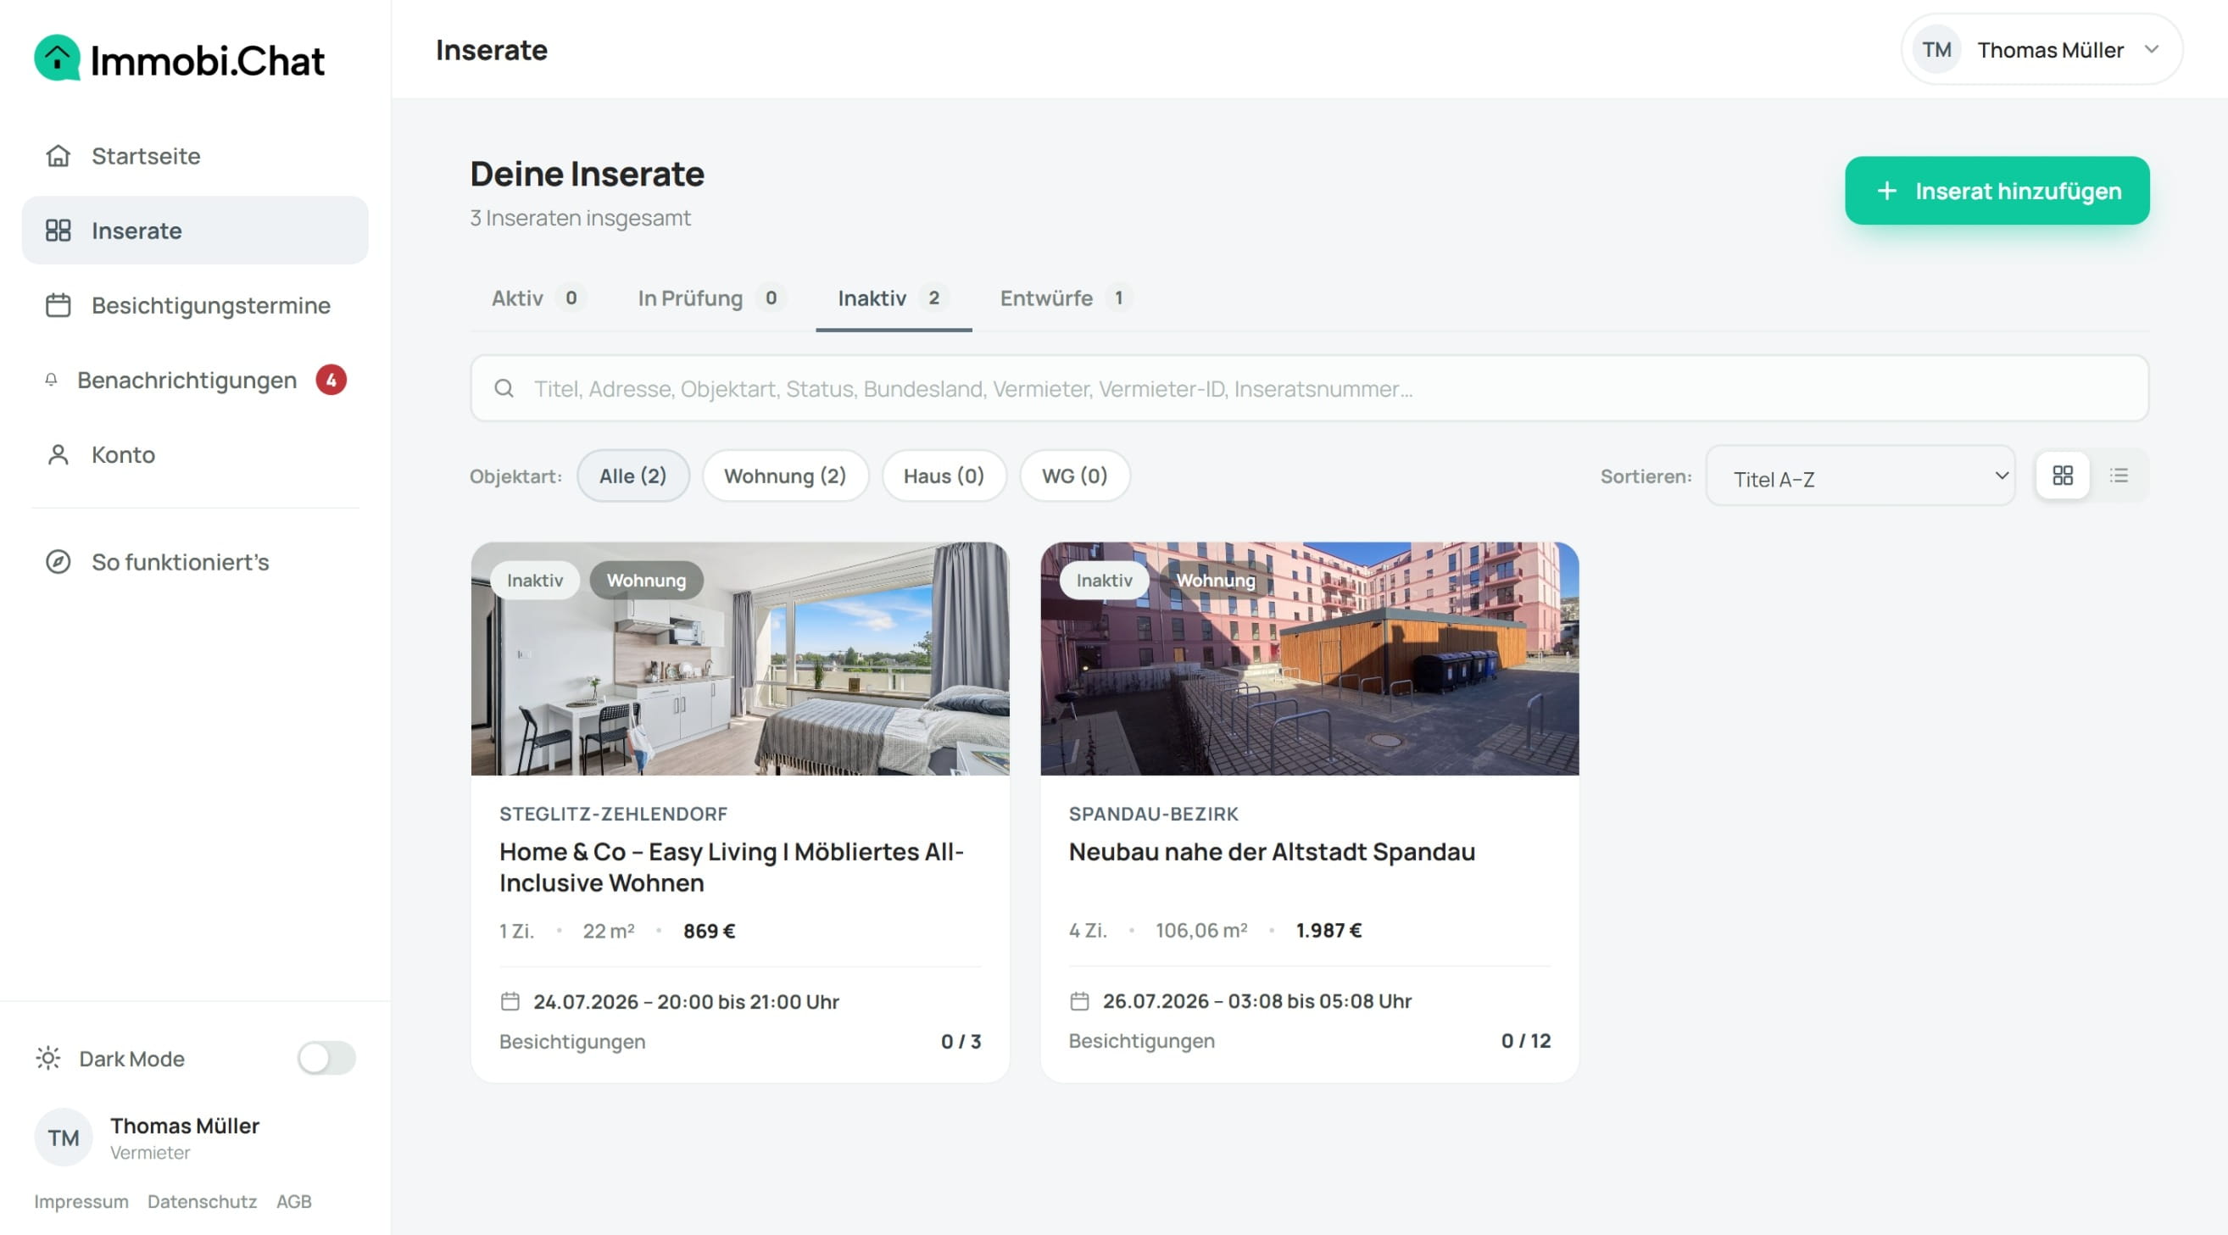The image size is (2228, 1235).
Task: Click Inaktiv badge on Steglitz-Zehlendorf card
Action: [534, 580]
